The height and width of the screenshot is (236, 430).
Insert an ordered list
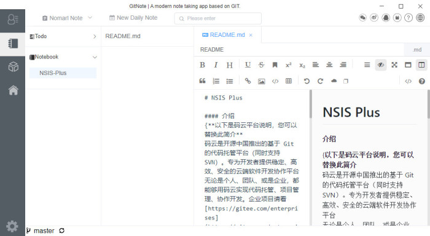216,81
